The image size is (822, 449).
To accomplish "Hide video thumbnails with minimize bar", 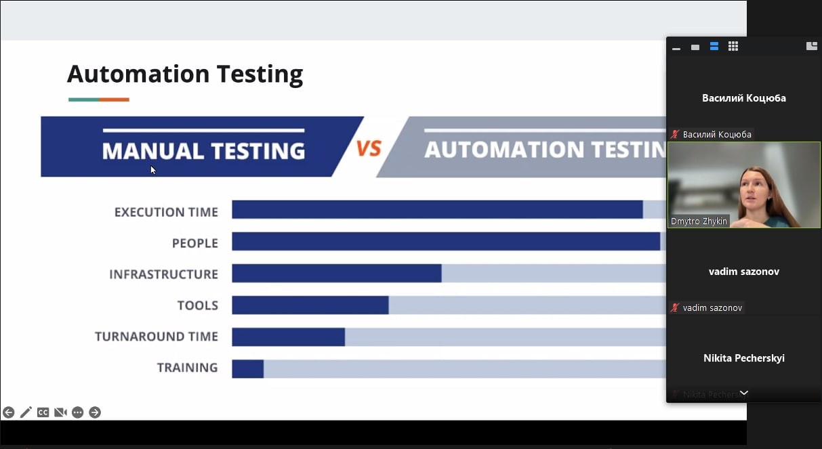I will tap(676, 47).
